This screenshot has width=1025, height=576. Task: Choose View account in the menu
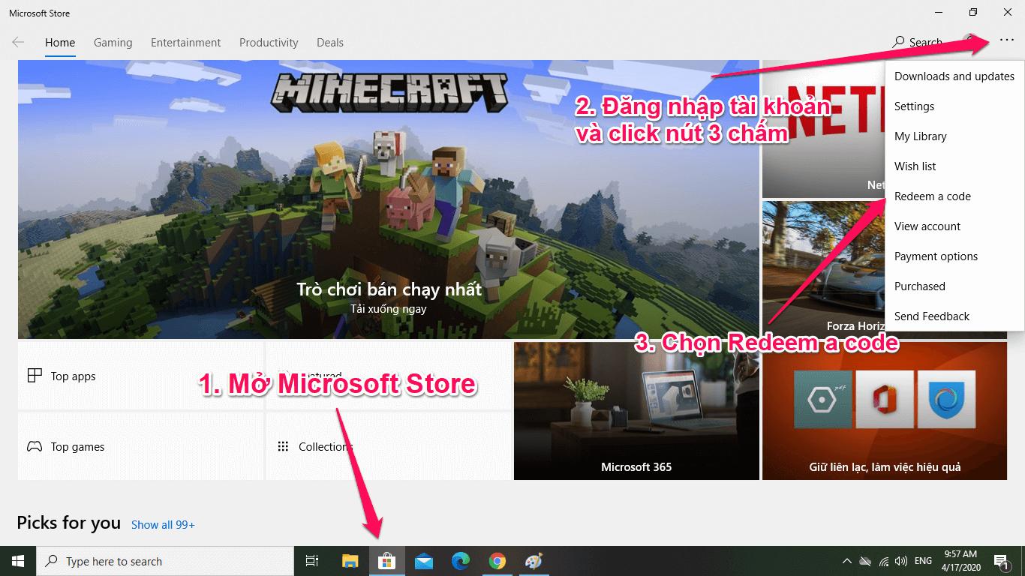point(954,226)
